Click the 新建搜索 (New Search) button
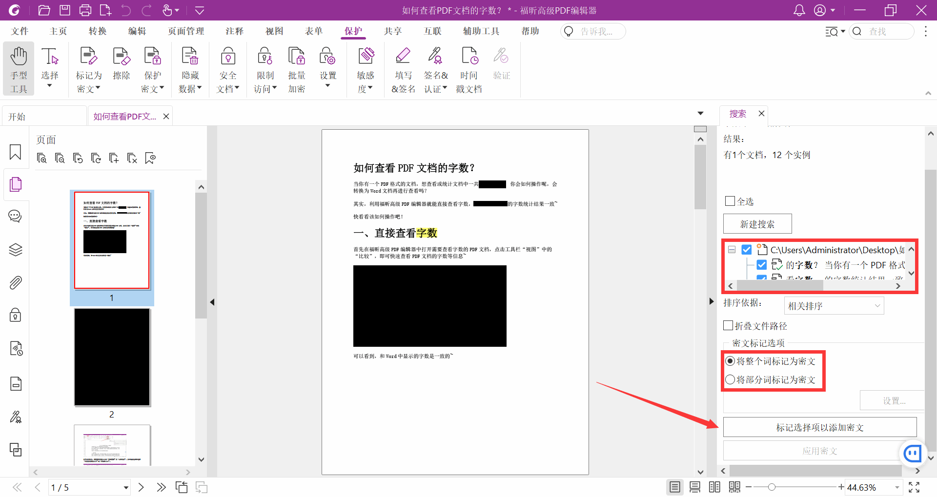937x497 pixels. point(757,224)
